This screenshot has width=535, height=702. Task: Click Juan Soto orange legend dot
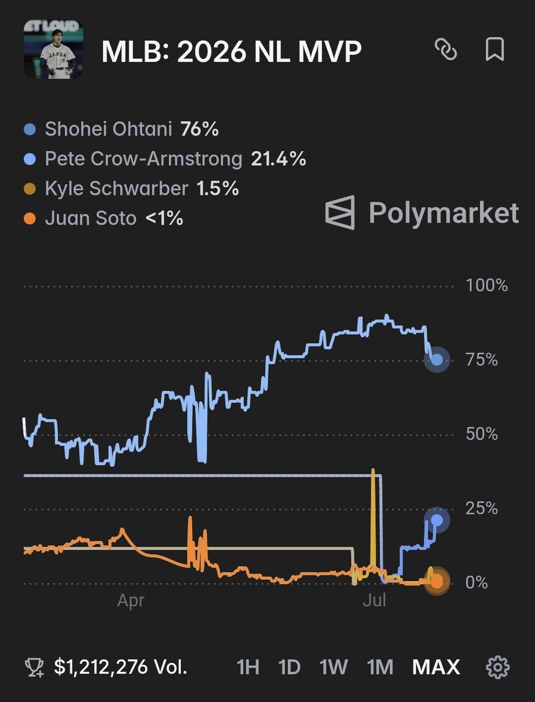click(30, 219)
